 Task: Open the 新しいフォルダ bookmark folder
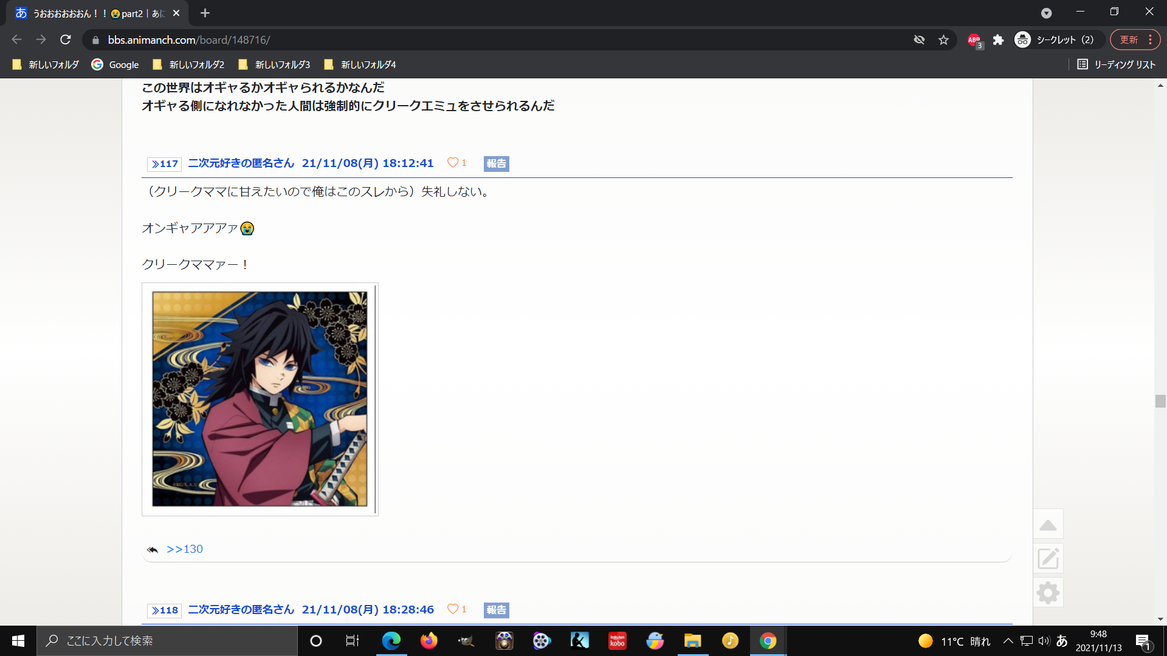tap(46, 64)
